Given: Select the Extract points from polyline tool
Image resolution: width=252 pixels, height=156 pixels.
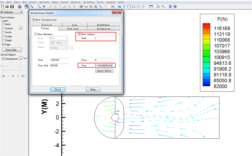Looking at the screenshot, I should 163,7.
